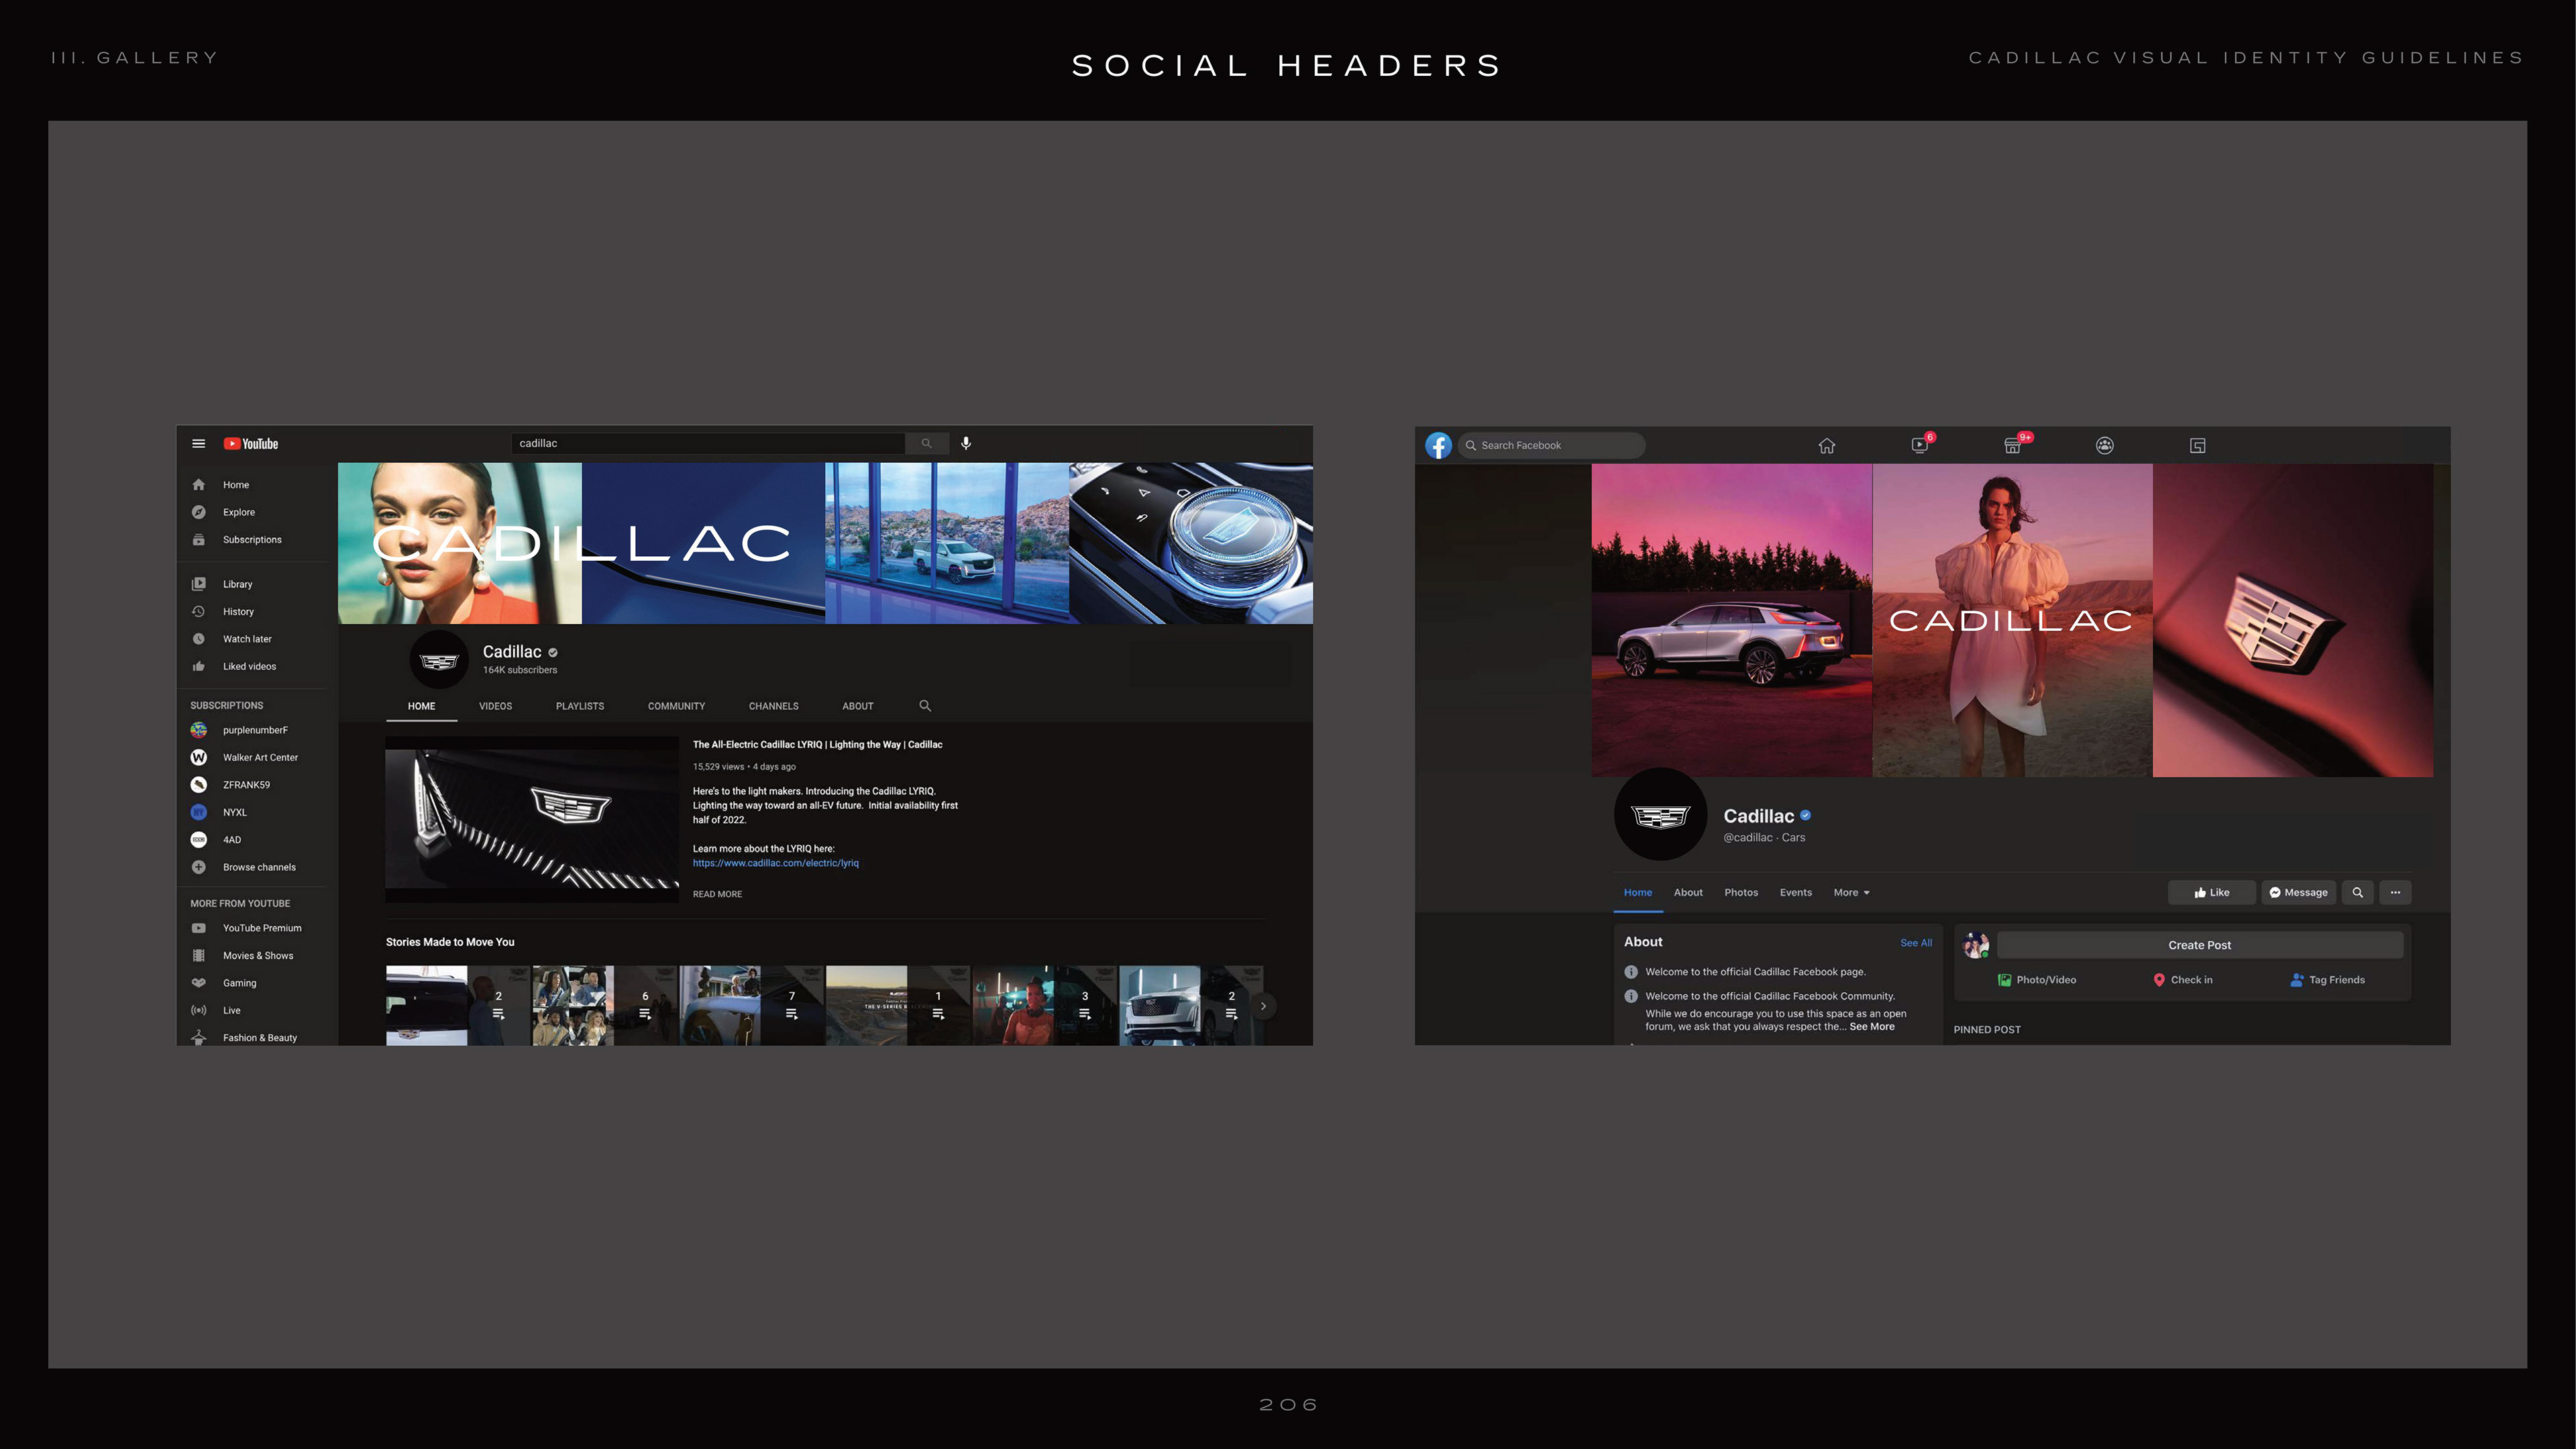Search within the Cadillac YouTube channel
Screen dimensions: 2576x1449
925,706
